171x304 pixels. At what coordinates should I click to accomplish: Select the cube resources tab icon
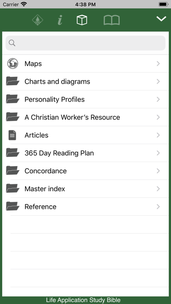click(x=82, y=20)
